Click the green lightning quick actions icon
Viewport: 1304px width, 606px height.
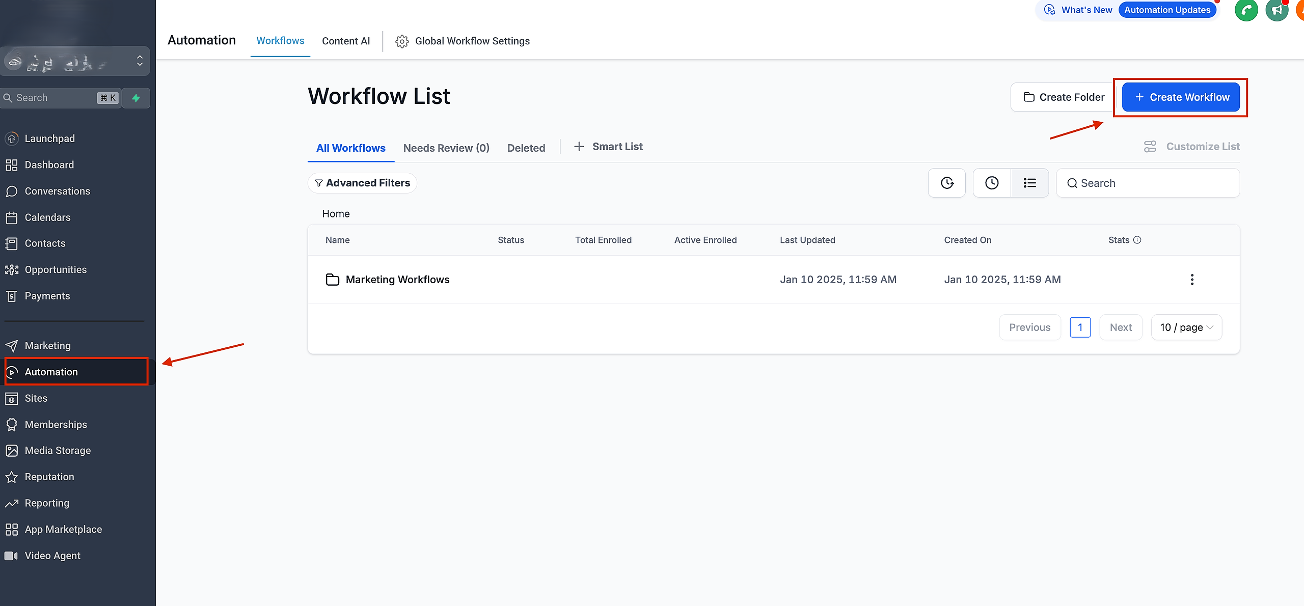(x=136, y=98)
